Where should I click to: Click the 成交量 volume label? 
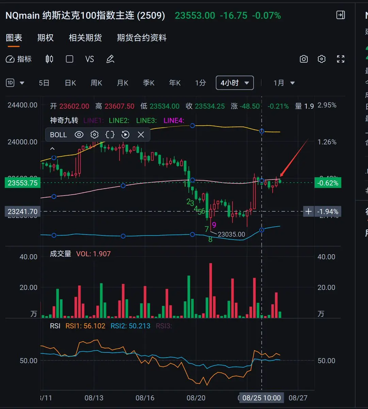(x=61, y=254)
